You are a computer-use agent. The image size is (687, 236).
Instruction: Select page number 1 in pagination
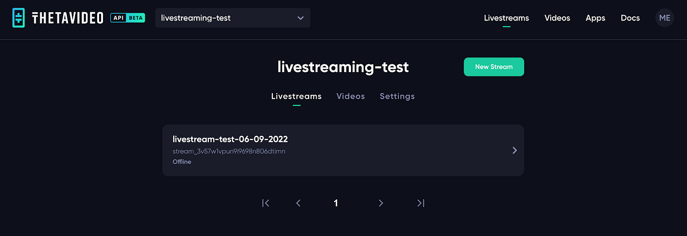(336, 203)
